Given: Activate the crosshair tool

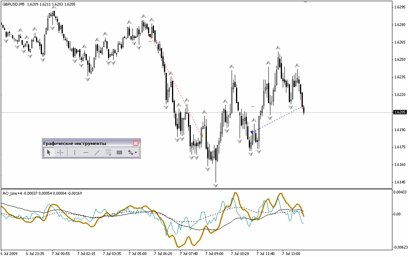Looking at the screenshot, I should [x=60, y=152].
